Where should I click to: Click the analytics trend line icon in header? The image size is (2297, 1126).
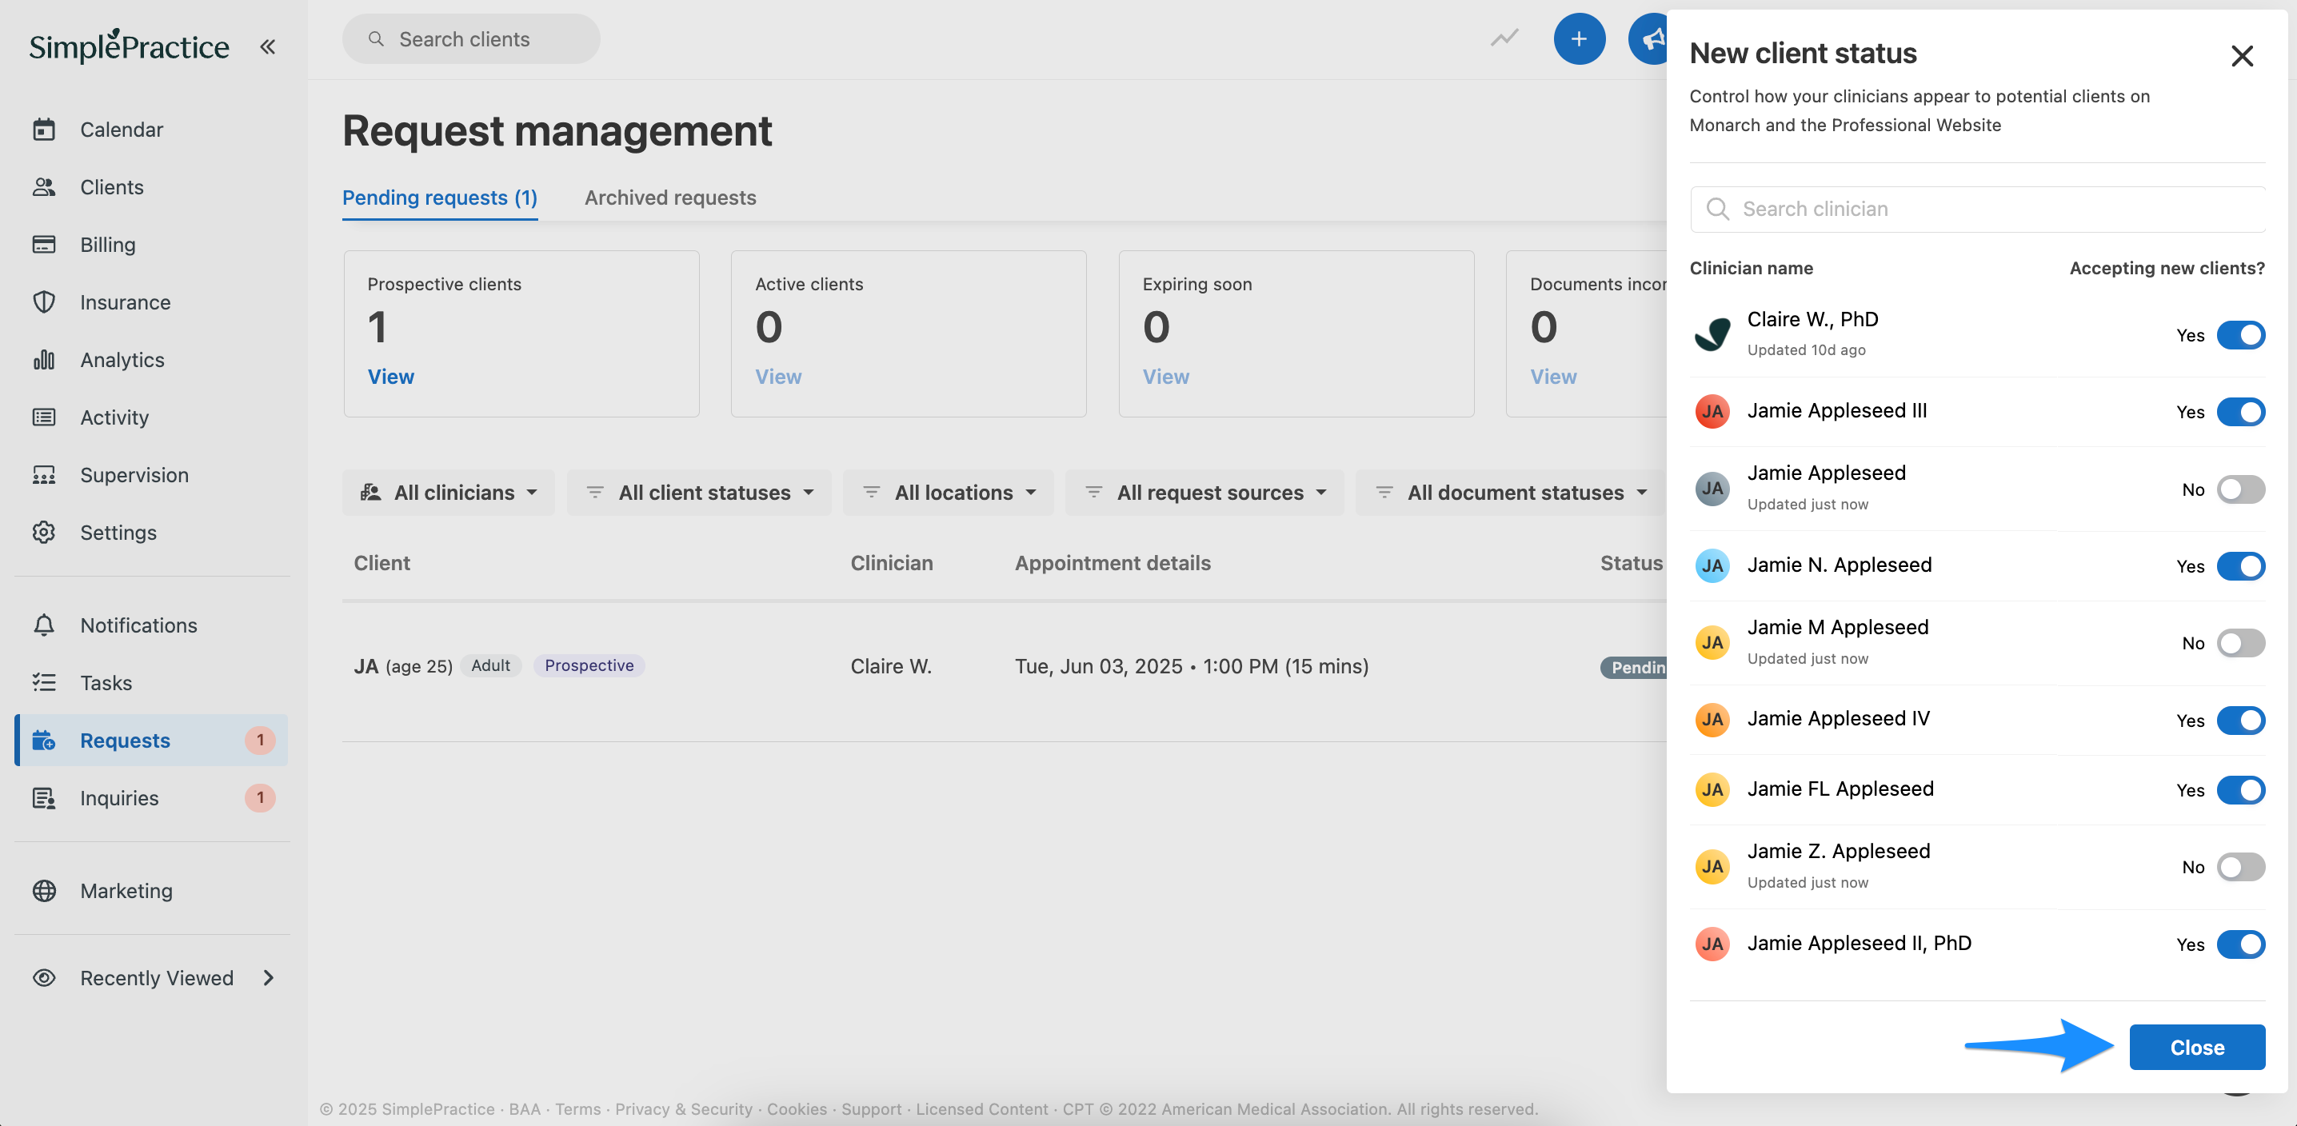coord(1505,38)
